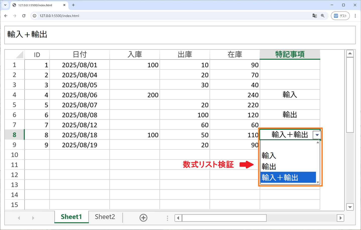Select the 特記事項 column header
This screenshot has width=361, height=230.
click(x=290, y=54)
